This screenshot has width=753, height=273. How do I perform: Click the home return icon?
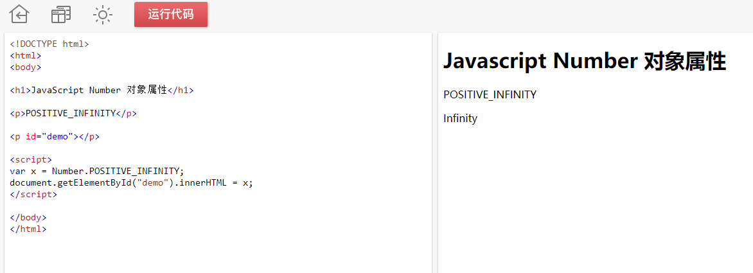point(19,14)
